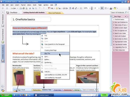Switch to More Cool Features tab
Screen dimensions: 130x97
coord(55,13)
